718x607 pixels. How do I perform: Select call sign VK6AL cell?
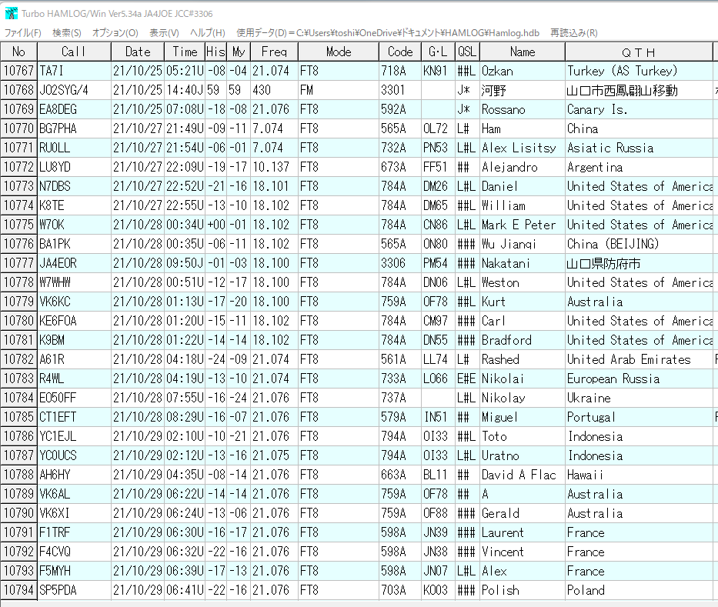pyautogui.click(x=75, y=494)
